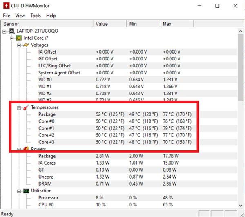Viewport: 245px width, 217px height.
Task: Select the GT power row
Action: tap(138, 170)
